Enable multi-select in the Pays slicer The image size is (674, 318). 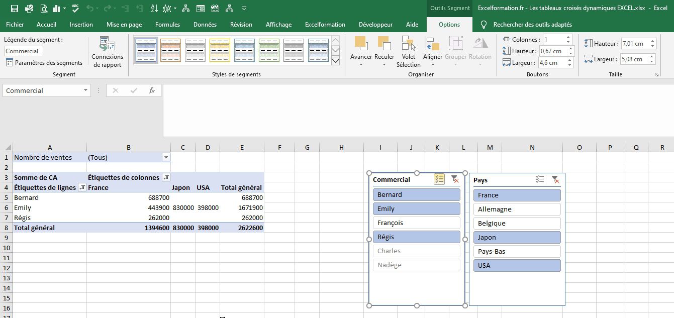540,179
